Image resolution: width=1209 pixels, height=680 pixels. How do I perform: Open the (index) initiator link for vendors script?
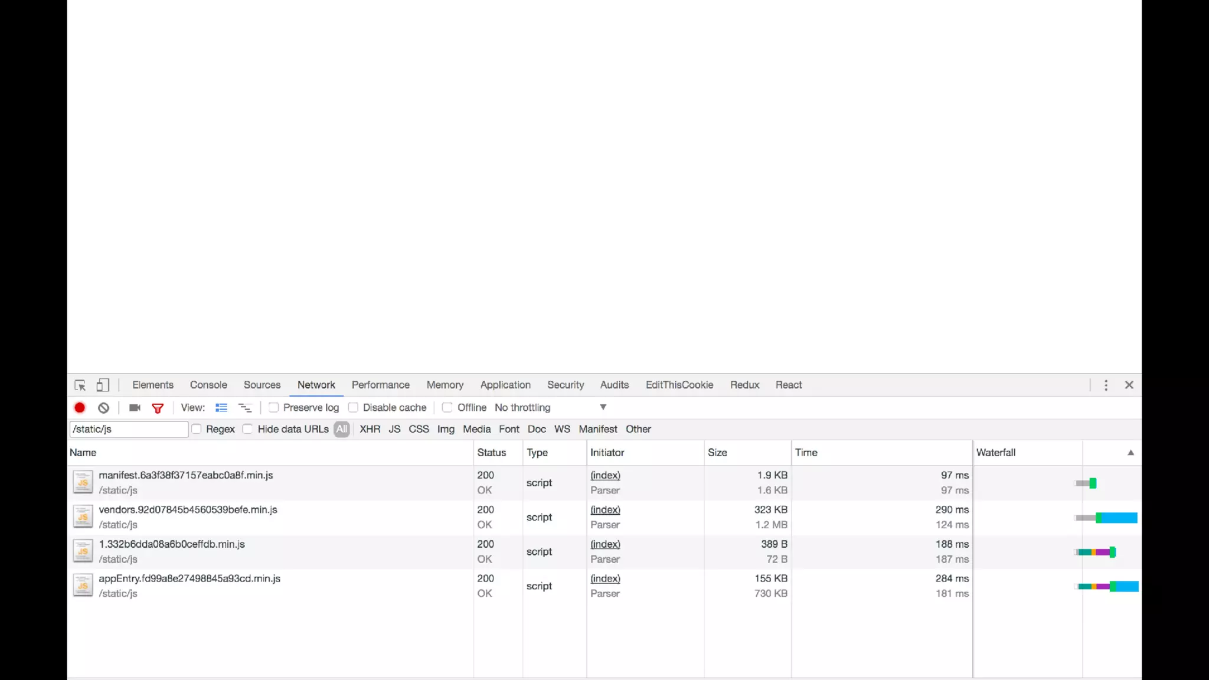tap(605, 509)
